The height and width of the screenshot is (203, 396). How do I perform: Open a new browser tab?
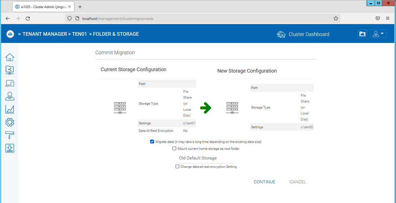[80, 7]
